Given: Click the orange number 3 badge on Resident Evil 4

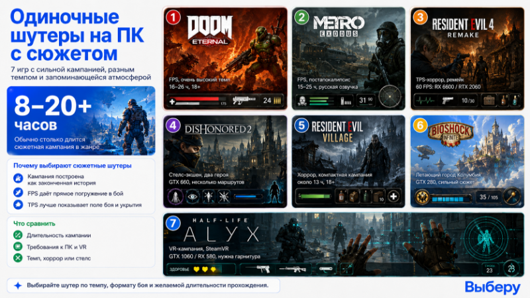Looking at the screenshot, I should coord(420,17).
